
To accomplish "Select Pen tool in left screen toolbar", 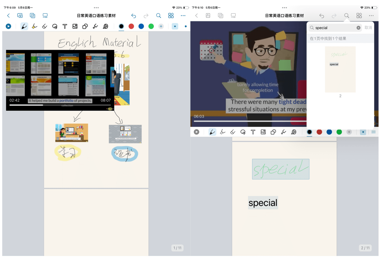I will point(24,26).
